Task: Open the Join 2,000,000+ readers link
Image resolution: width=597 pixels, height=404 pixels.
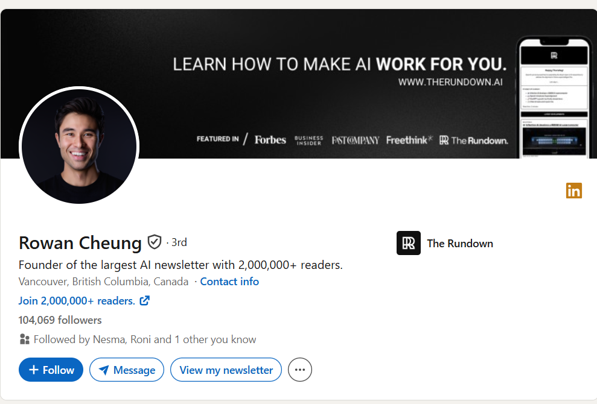Action: point(77,301)
